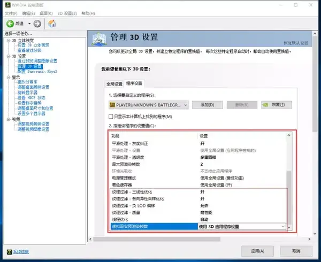
Task: Click the Forward arrow icon in toolbar
Action: click(37, 24)
